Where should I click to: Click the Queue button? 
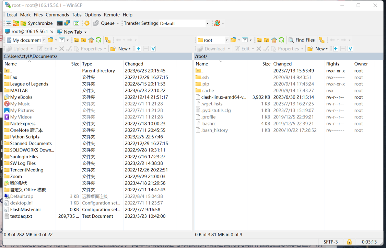[x=104, y=23]
